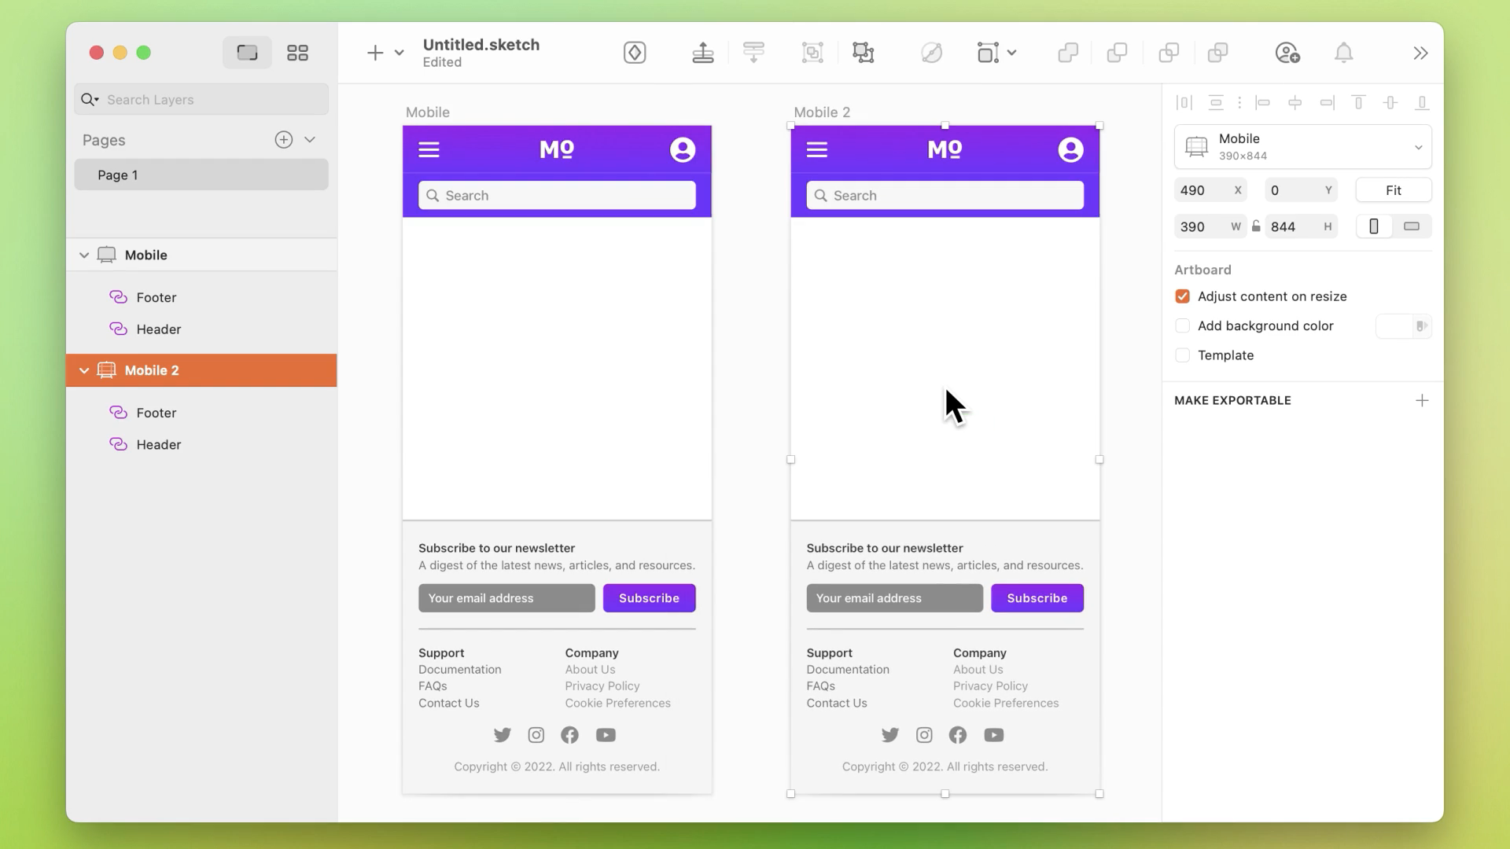1510x849 pixels.
Task: Collapse the Mobile 2 layer group
Action: pyautogui.click(x=83, y=370)
